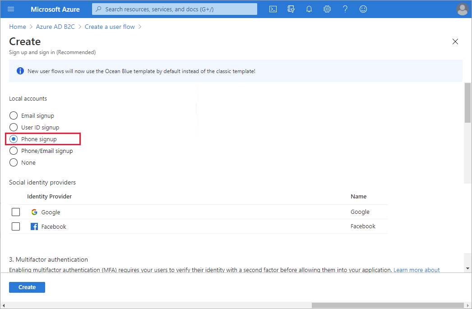Screen dimensions: 472x309
Task: Click the Google logo icon
Action: click(34, 212)
